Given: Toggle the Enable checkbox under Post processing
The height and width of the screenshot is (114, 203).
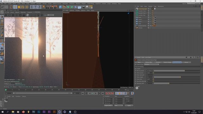Looking at the screenshot, I should click(x=147, y=69).
